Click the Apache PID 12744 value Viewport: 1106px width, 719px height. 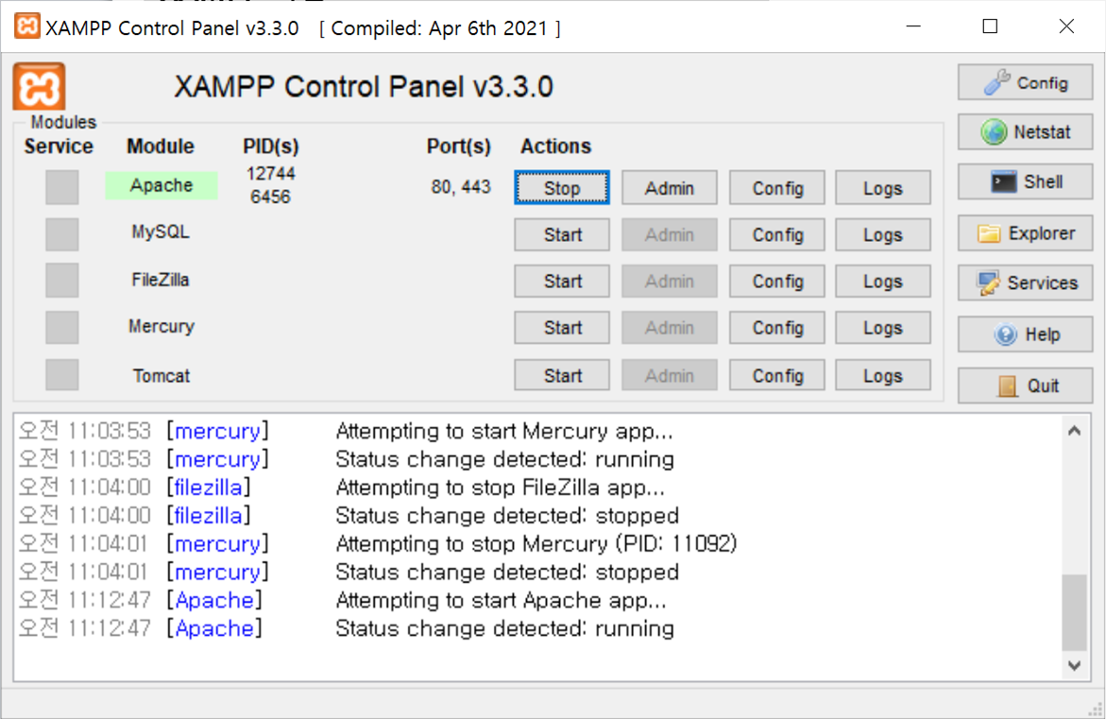271,174
